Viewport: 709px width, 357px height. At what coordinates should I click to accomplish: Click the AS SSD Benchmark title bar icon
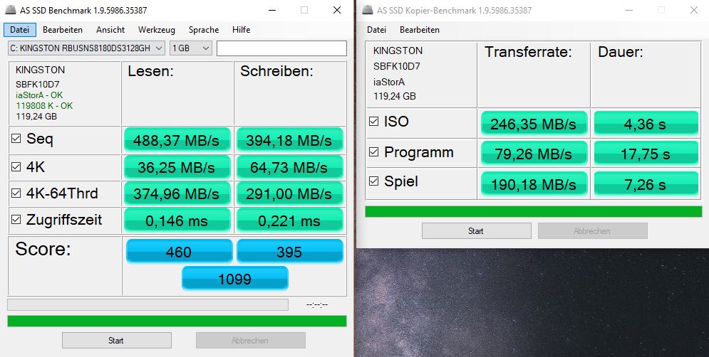point(11,10)
